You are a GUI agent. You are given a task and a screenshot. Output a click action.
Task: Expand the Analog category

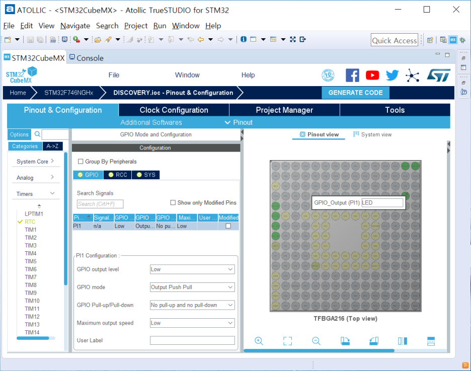(35, 178)
